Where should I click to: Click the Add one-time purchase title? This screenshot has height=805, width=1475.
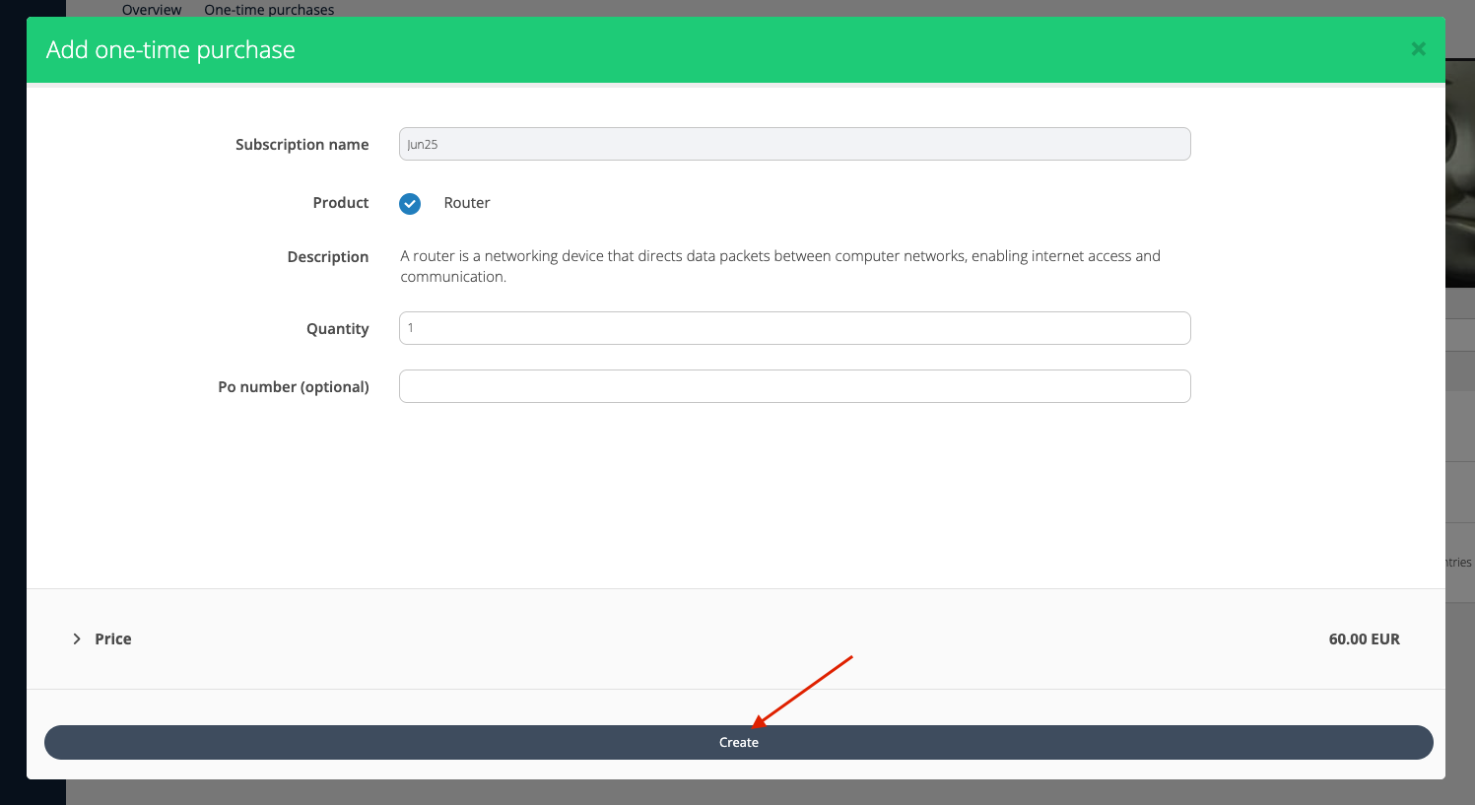tap(170, 50)
